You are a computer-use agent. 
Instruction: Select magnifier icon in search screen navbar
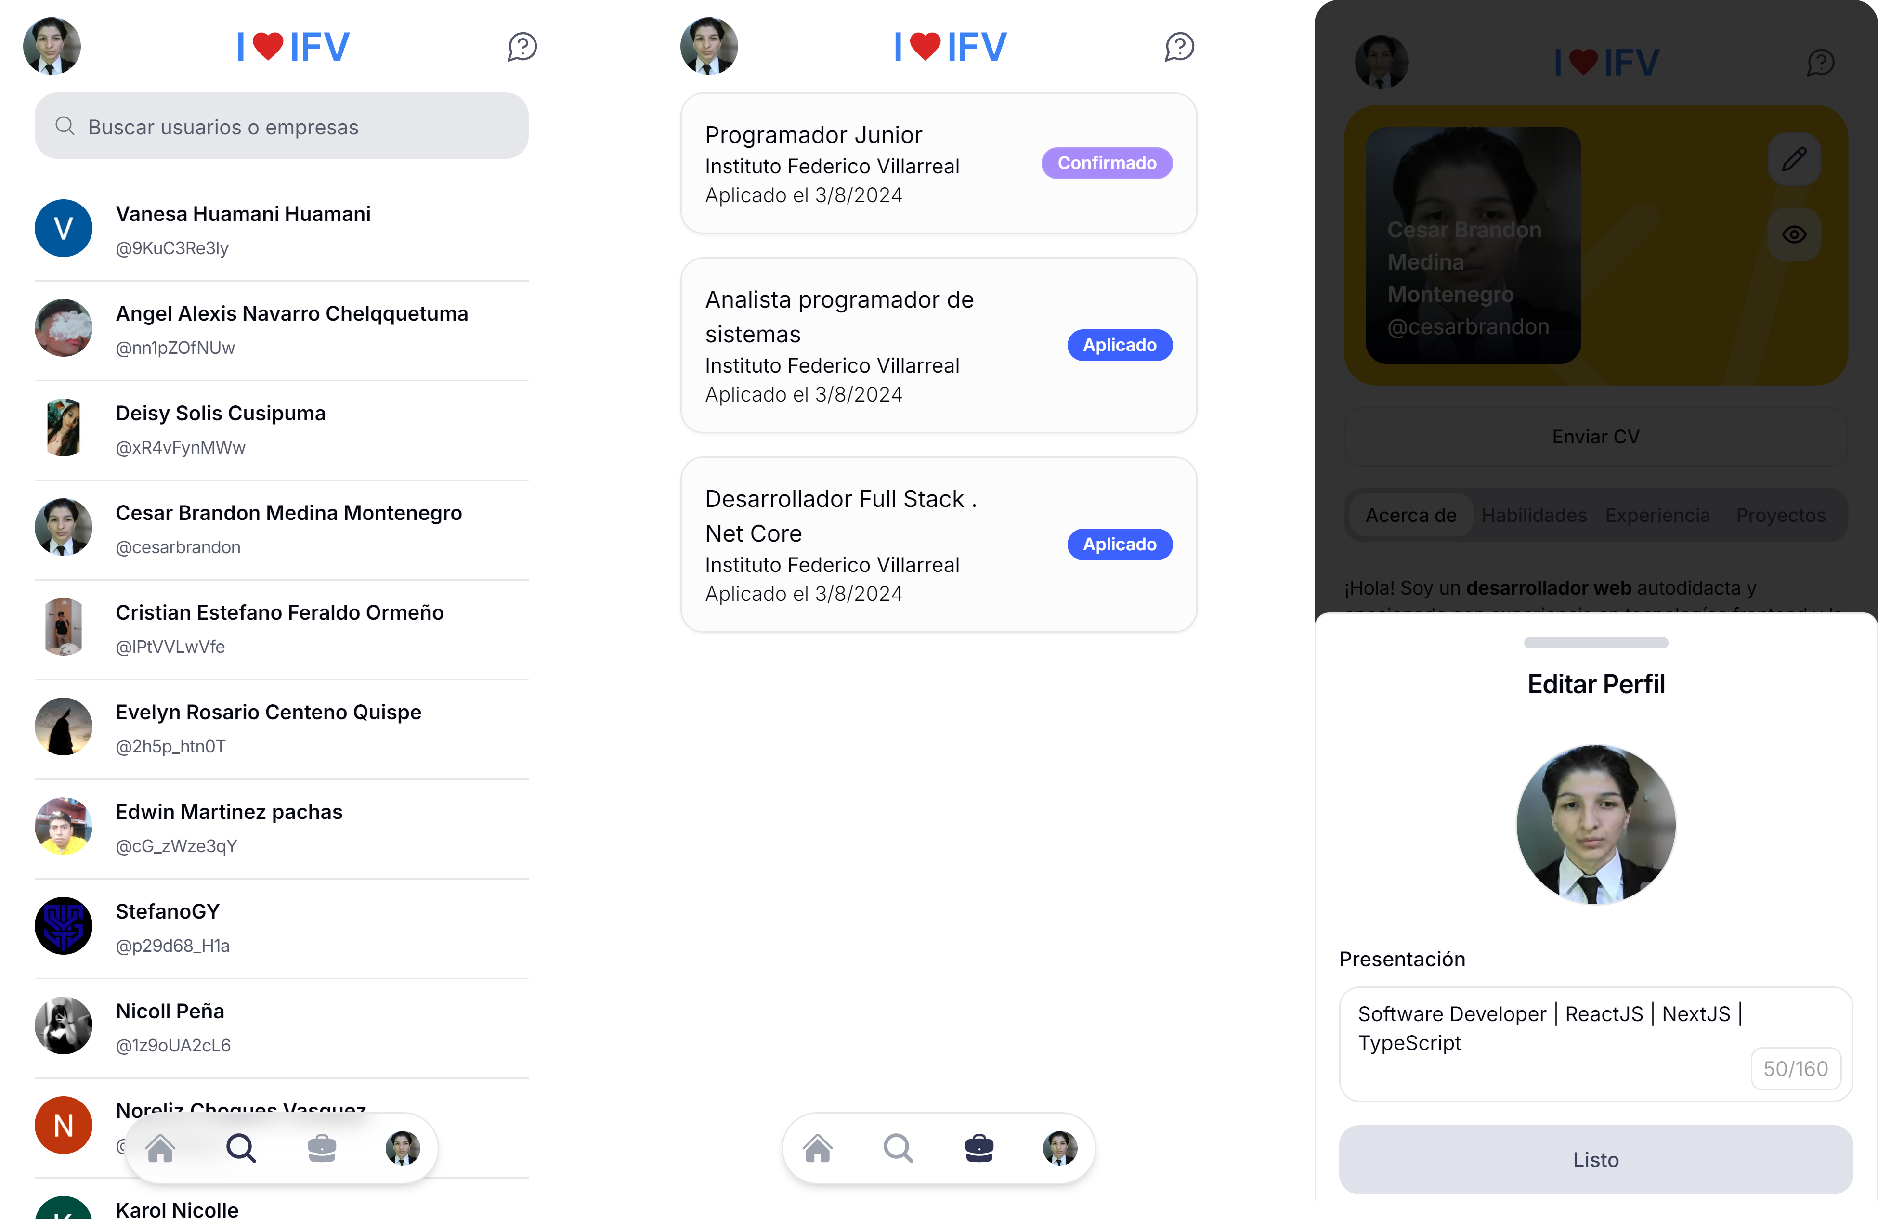coord(241,1148)
